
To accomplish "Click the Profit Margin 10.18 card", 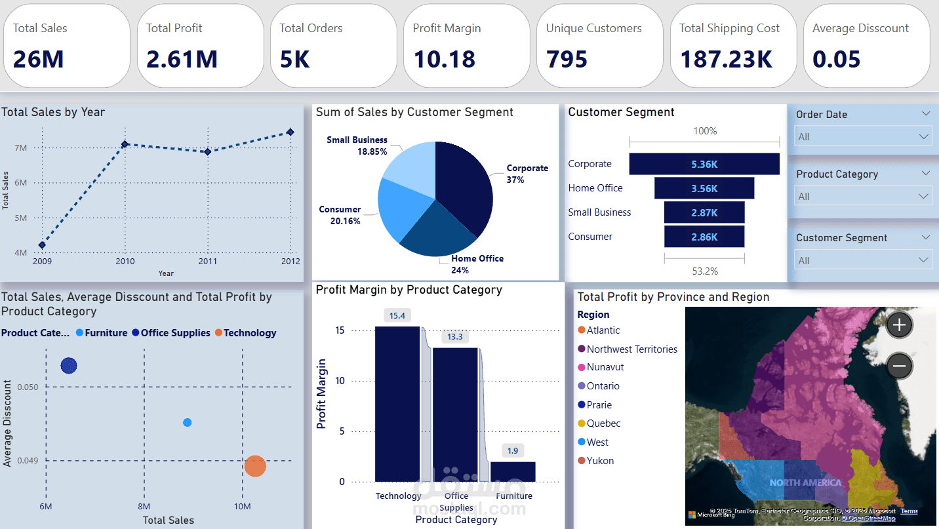I will tap(467, 46).
